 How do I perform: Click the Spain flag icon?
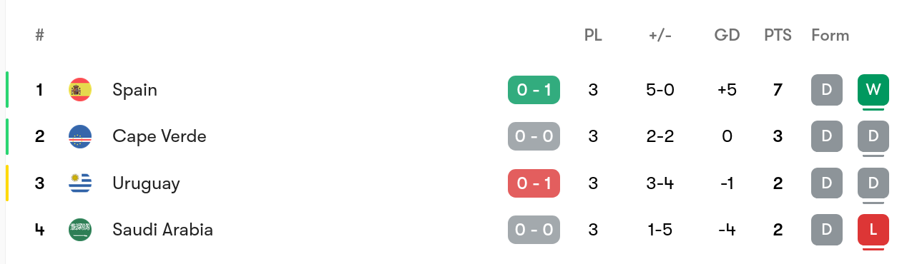80,90
